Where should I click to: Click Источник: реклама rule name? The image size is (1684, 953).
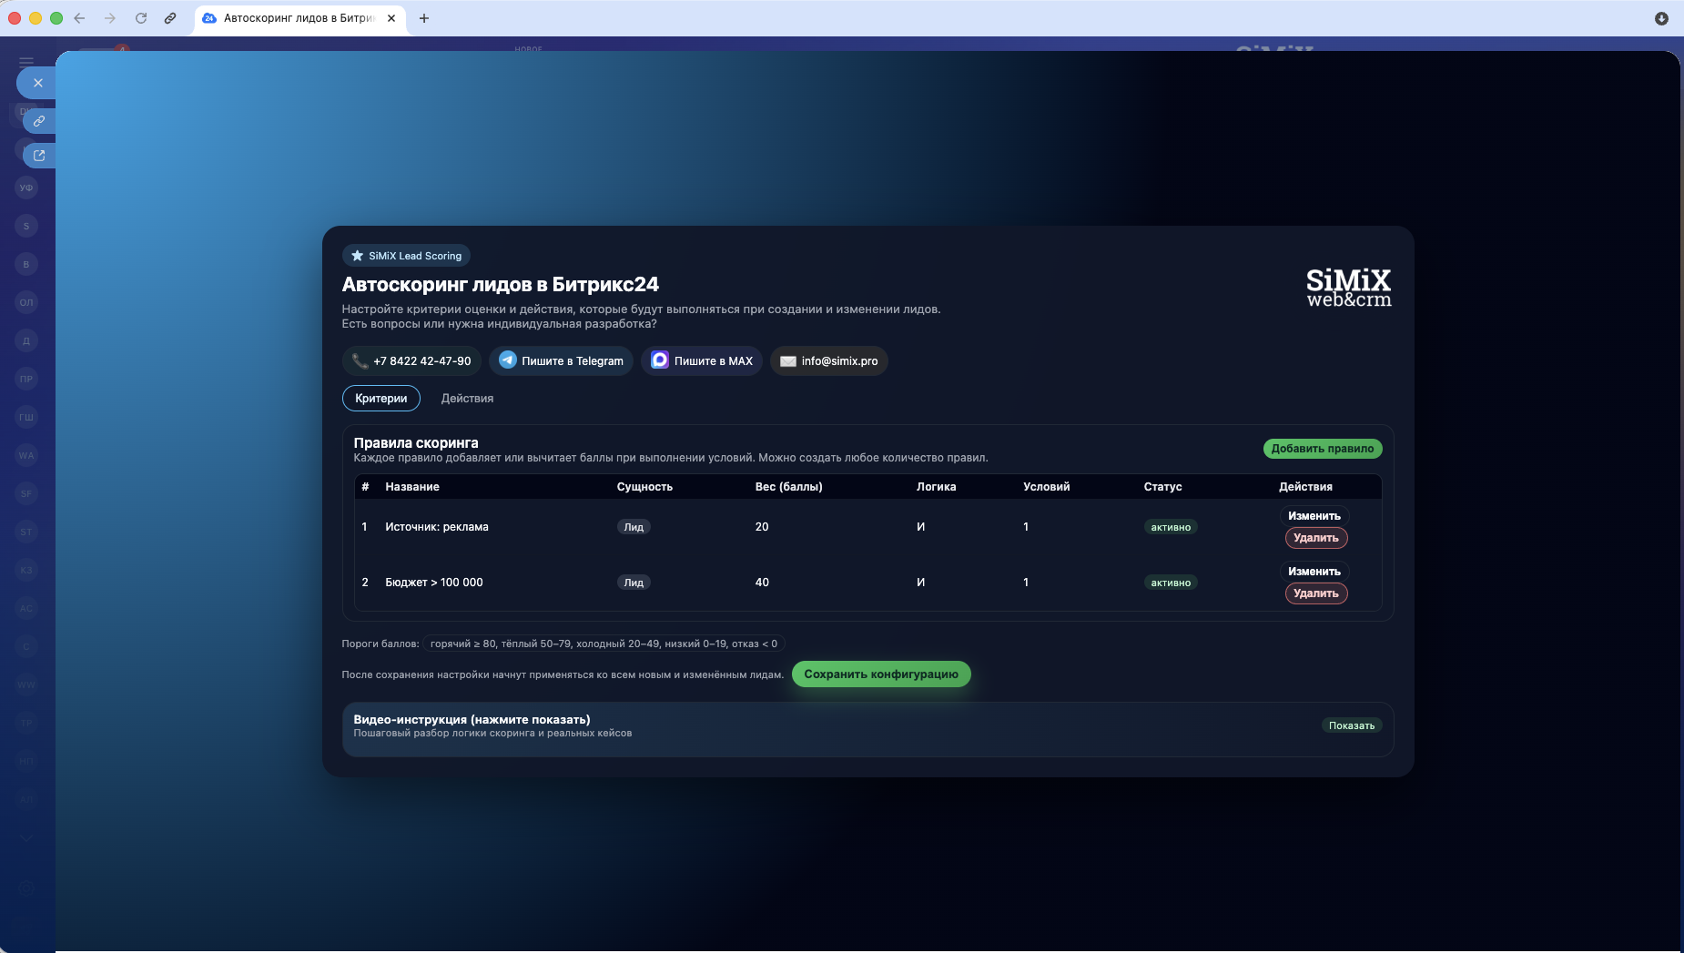click(437, 527)
